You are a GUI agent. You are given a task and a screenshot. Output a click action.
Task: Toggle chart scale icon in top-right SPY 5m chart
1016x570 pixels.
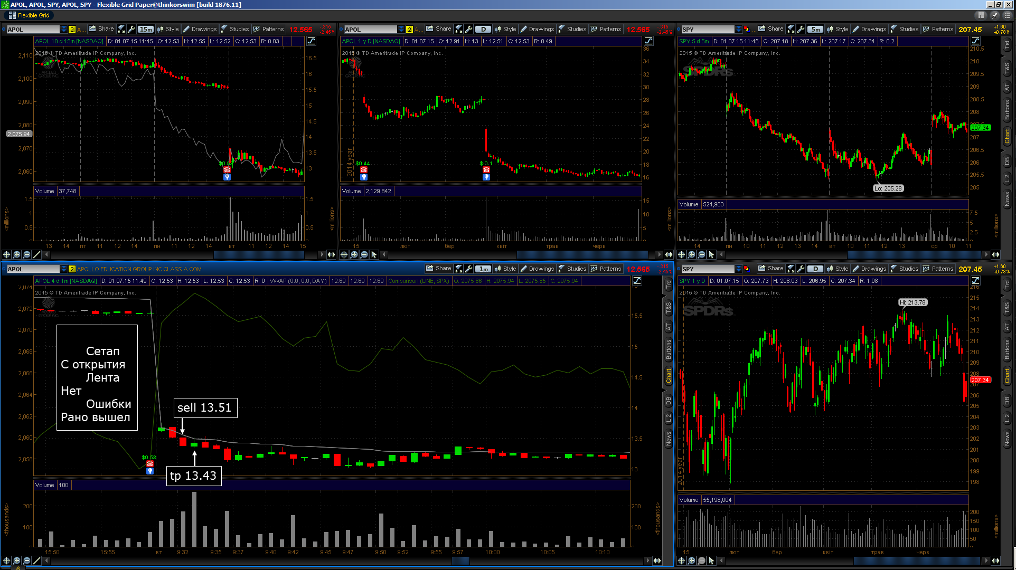click(x=975, y=41)
